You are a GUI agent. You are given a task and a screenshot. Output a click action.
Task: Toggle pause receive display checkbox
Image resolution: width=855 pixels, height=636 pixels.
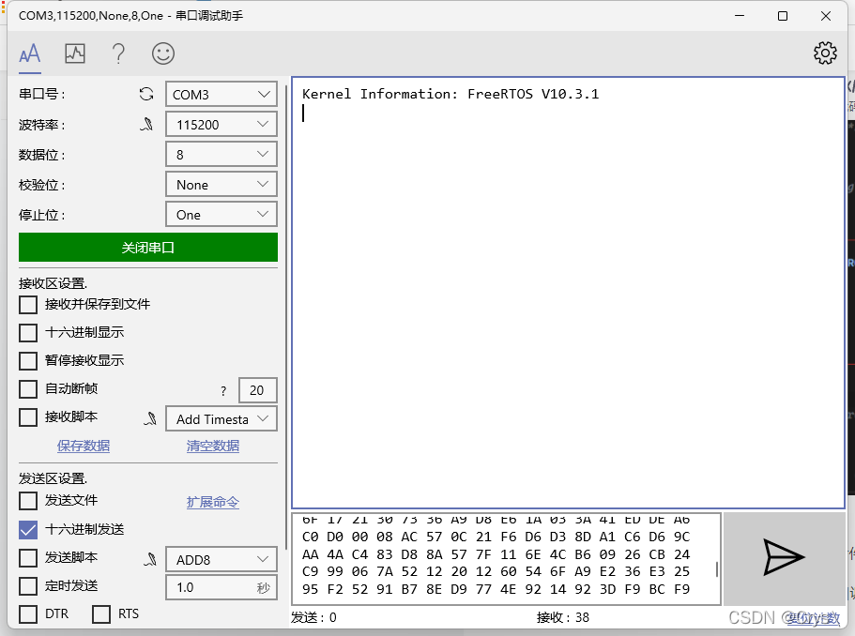point(28,361)
